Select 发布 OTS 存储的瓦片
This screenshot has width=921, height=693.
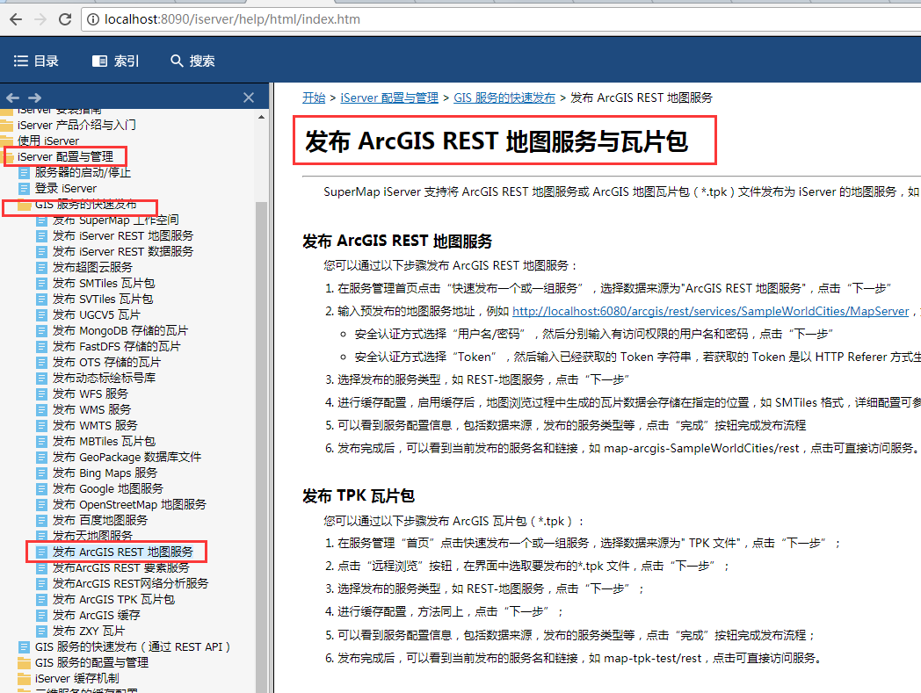coord(106,363)
